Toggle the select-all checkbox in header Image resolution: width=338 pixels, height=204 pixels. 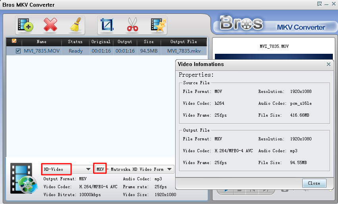tap(14, 41)
